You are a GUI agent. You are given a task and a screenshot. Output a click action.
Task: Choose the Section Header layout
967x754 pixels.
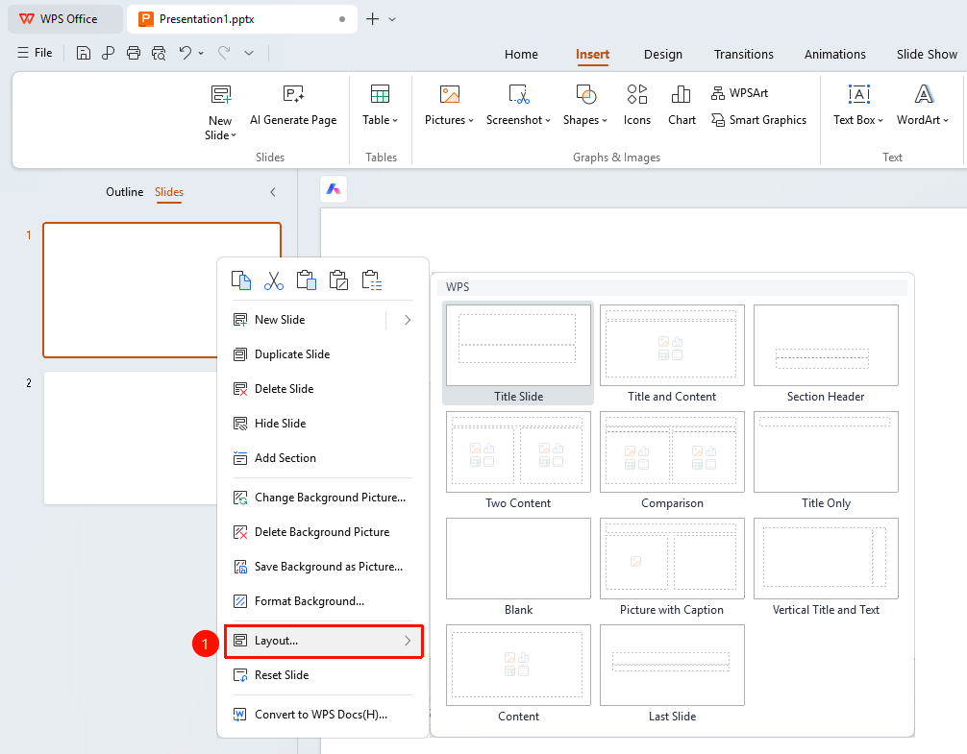tap(826, 354)
